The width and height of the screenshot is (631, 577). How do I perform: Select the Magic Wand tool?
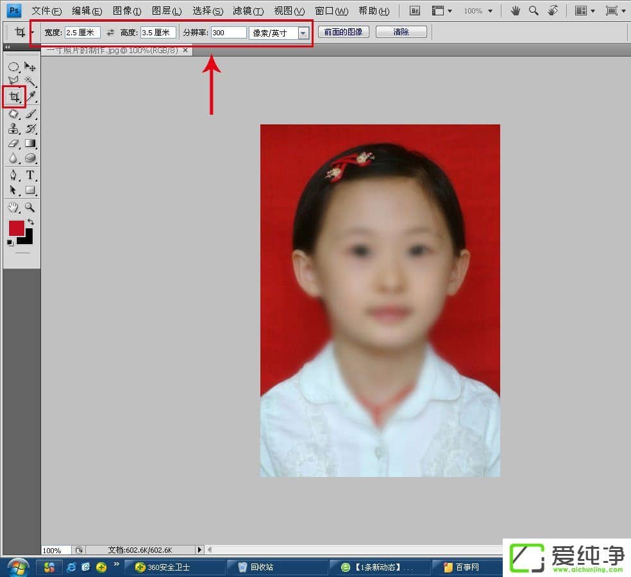point(29,81)
